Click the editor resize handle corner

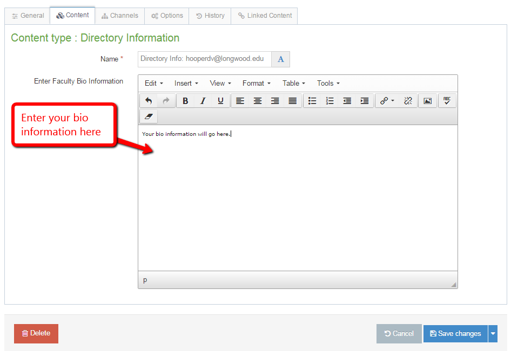pyautogui.click(x=454, y=285)
